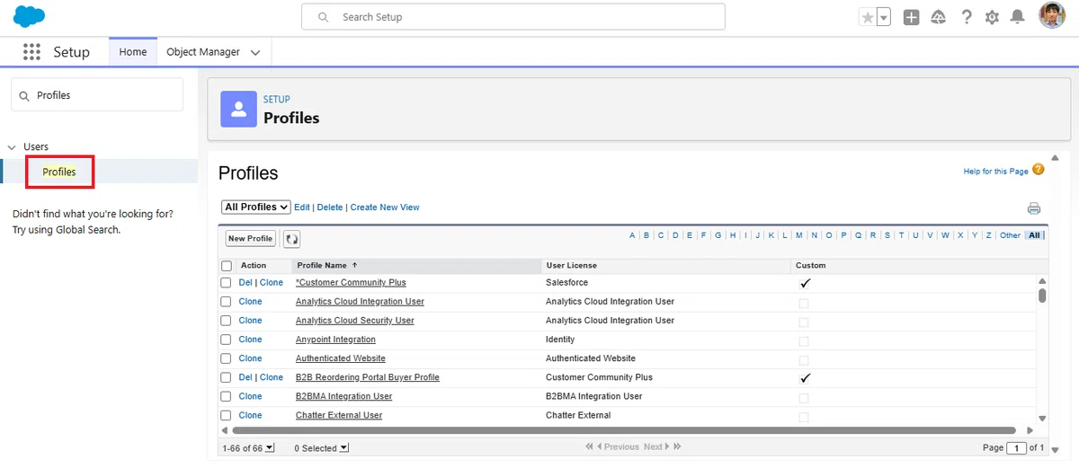This screenshot has height=468, width=1079.
Task: Check the B2BMA Integration User row checkbox
Action: pyautogui.click(x=227, y=396)
